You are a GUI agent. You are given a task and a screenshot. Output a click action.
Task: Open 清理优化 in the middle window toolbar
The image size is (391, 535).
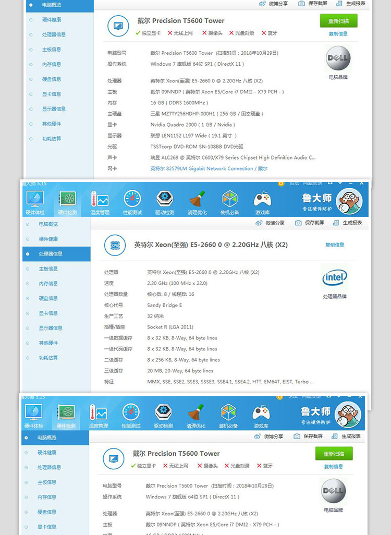click(x=197, y=203)
